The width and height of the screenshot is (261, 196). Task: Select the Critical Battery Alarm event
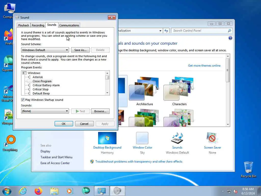tap(46, 85)
